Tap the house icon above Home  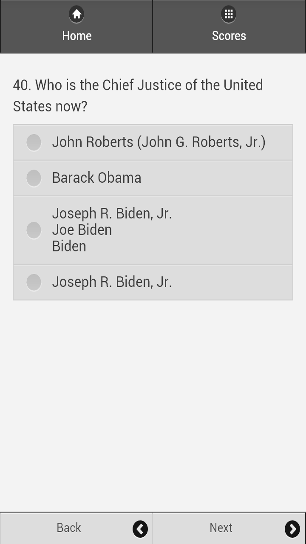tap(76, 14)
